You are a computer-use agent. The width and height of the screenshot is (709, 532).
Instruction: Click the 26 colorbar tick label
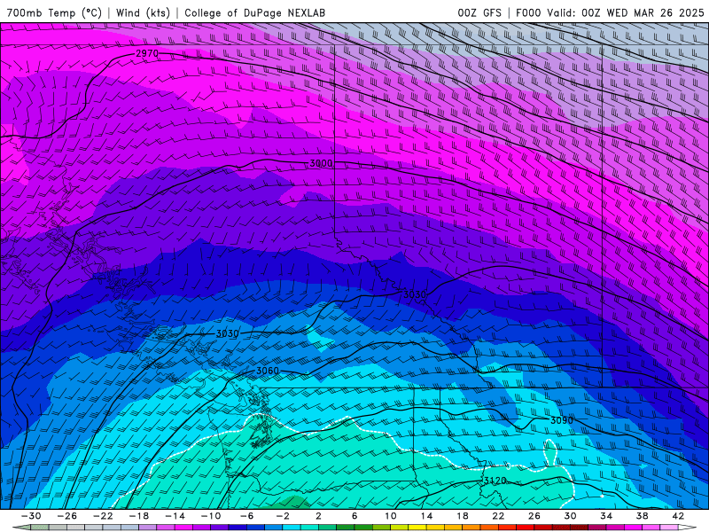point(534,516)
